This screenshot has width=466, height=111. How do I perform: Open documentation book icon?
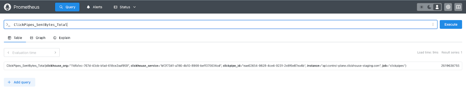(458, 7)
